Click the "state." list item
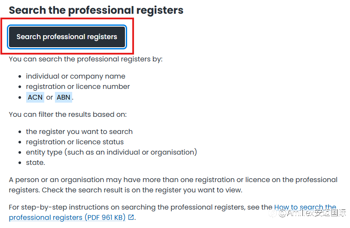The width and height of the screenshot is (350, 228). (35, 162)
